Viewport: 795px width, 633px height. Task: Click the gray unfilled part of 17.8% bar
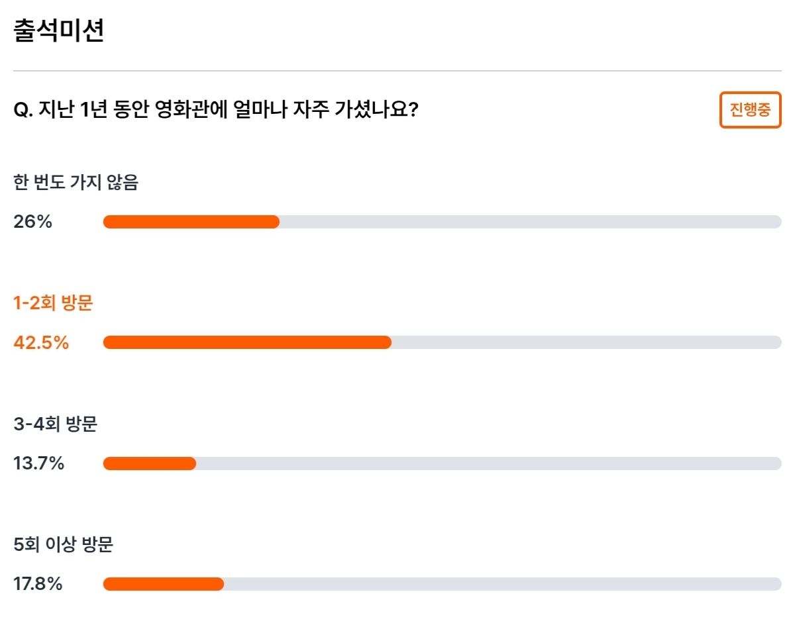coord(503,584)
